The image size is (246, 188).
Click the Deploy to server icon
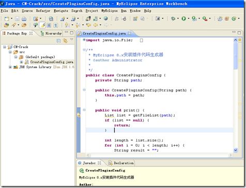pyautogui.click(x=88, y=19)
